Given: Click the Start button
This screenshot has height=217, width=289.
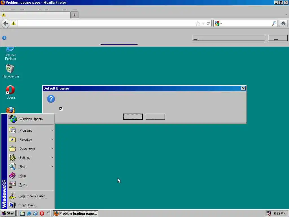Looking at the screenshot, I should click(8, 213).
